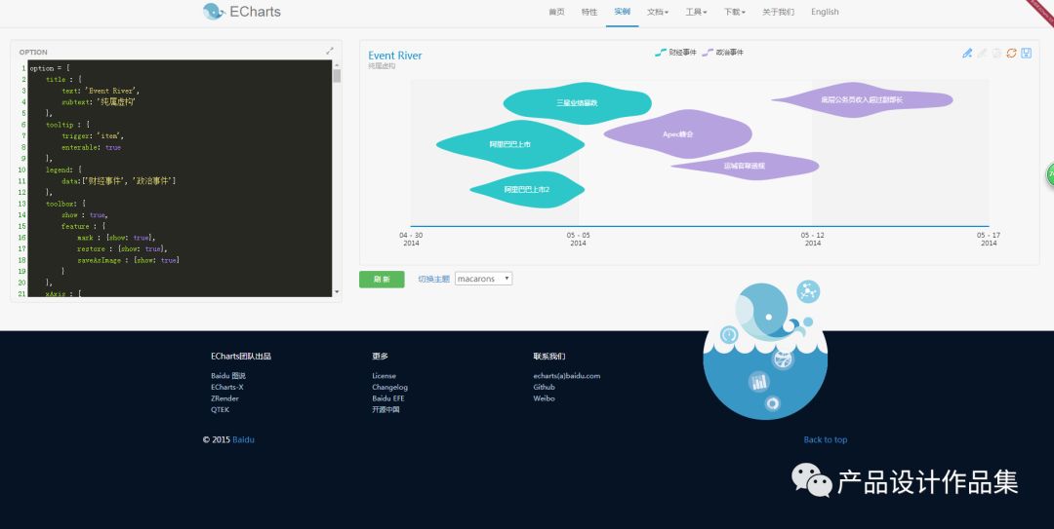Click the 三星业绩暴跌 event shape
Screen dimensions: 1054x529
[x=577, y=103]
